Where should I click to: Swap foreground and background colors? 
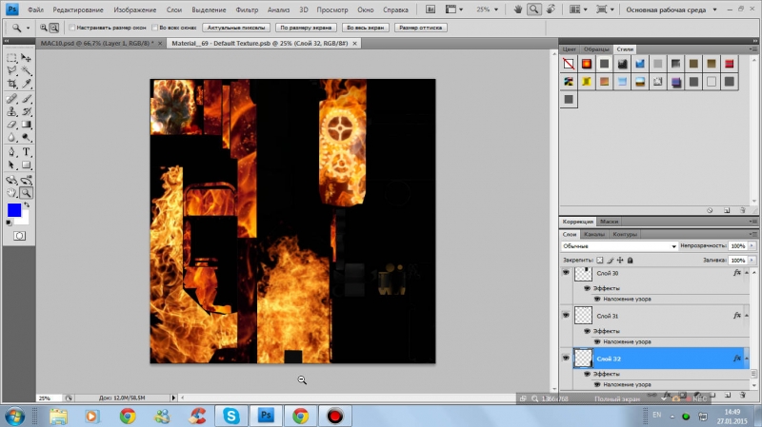coord(28,204)
